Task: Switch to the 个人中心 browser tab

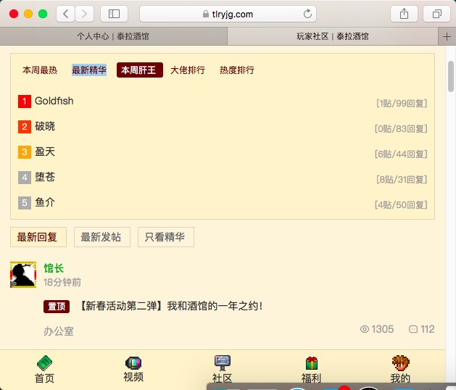Action: click(113, 36)
